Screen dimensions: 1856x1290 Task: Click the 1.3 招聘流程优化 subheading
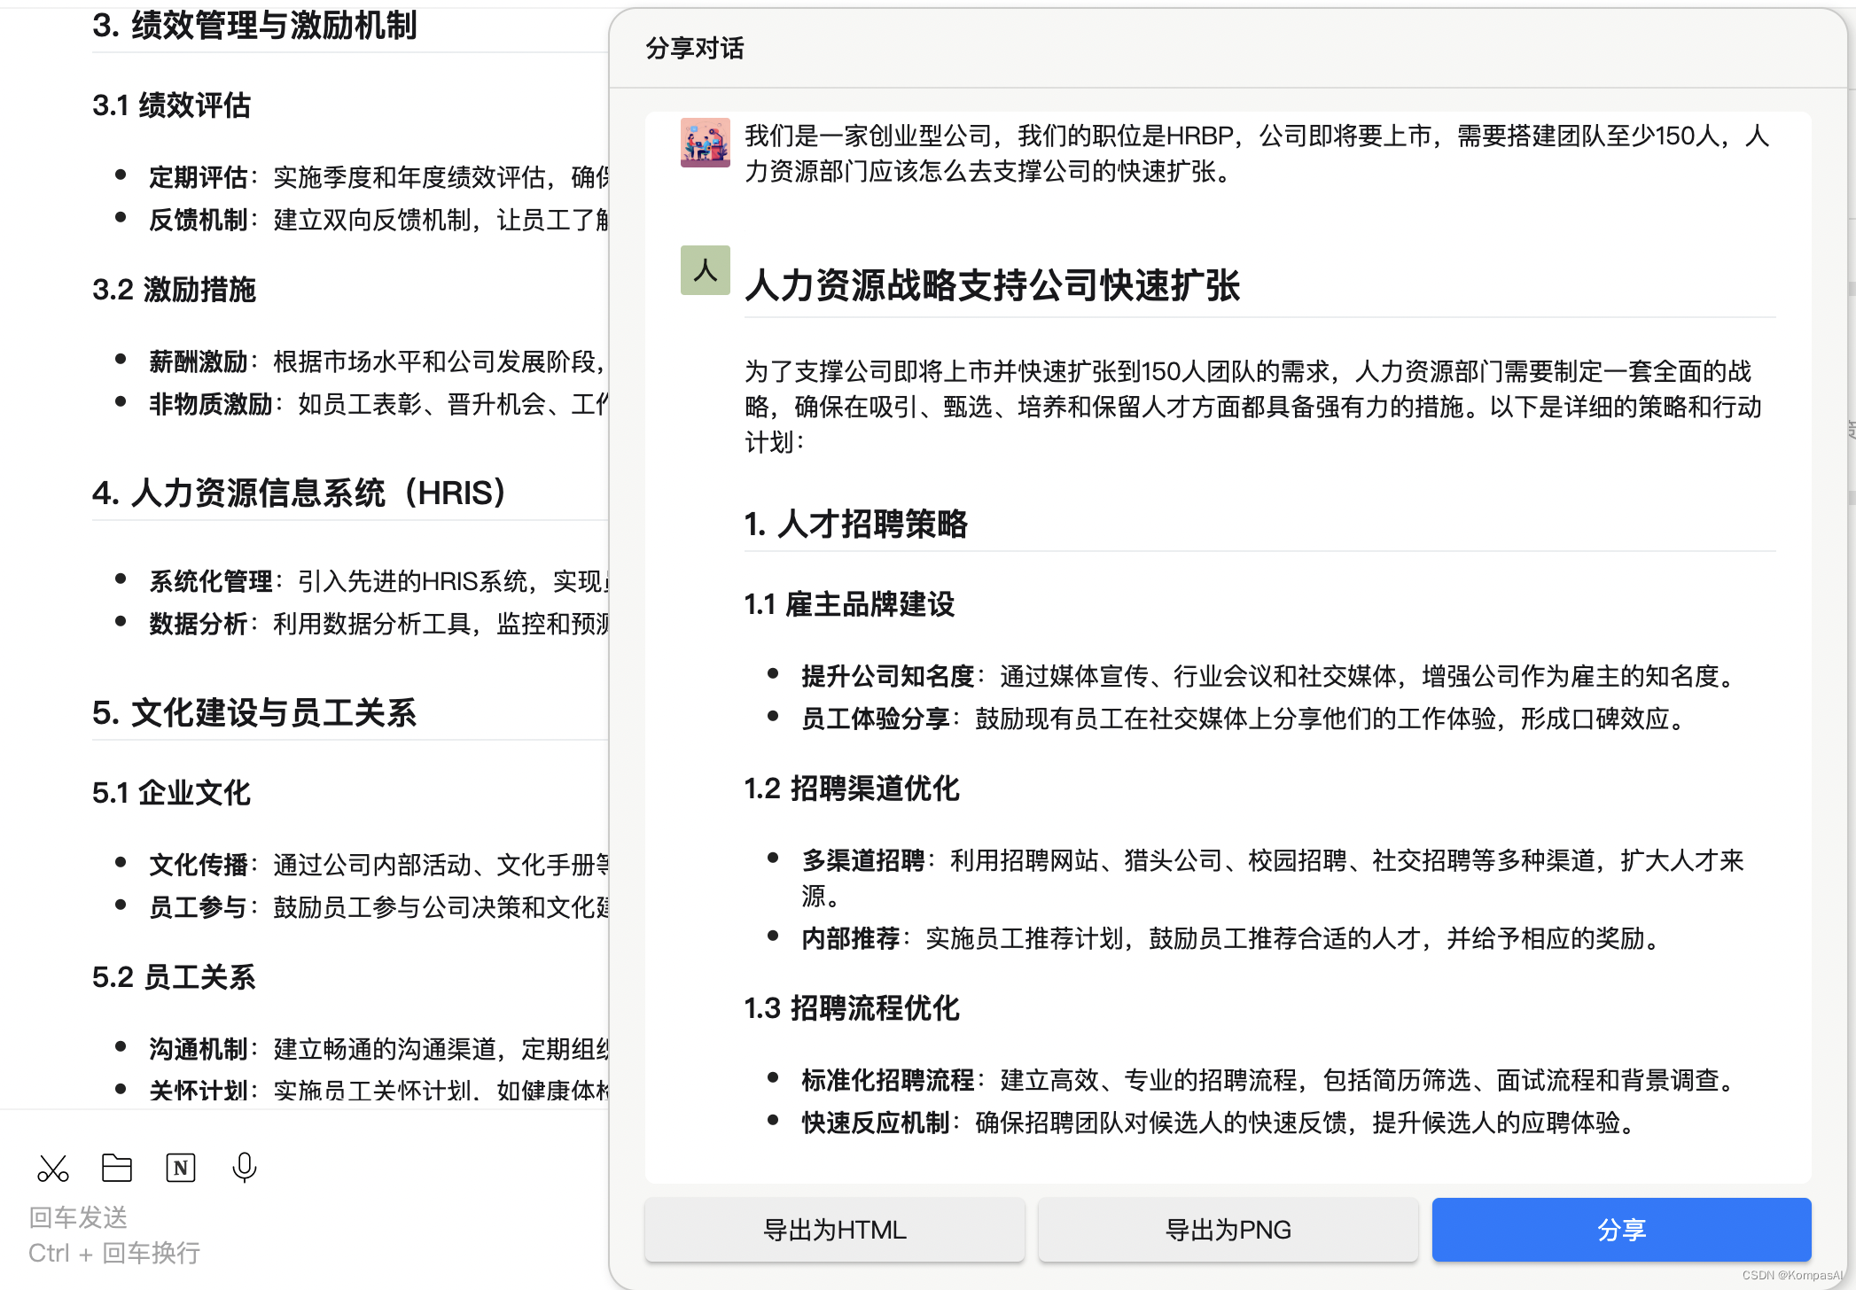(x=851, y=1008)
